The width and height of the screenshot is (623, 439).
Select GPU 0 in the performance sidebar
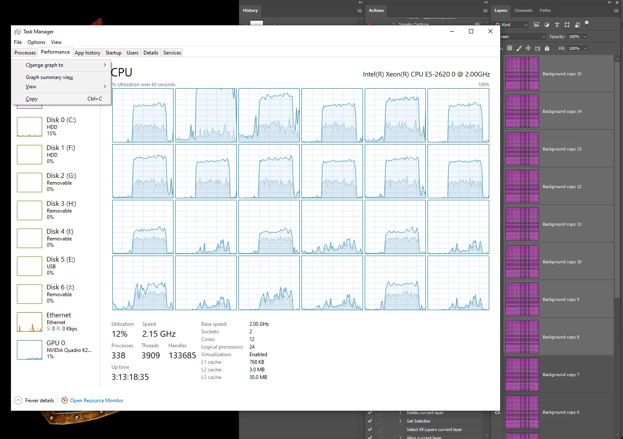point(55,349)
